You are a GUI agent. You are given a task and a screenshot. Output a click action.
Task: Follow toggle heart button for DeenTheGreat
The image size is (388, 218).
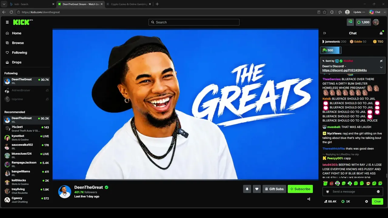[257, 189]
